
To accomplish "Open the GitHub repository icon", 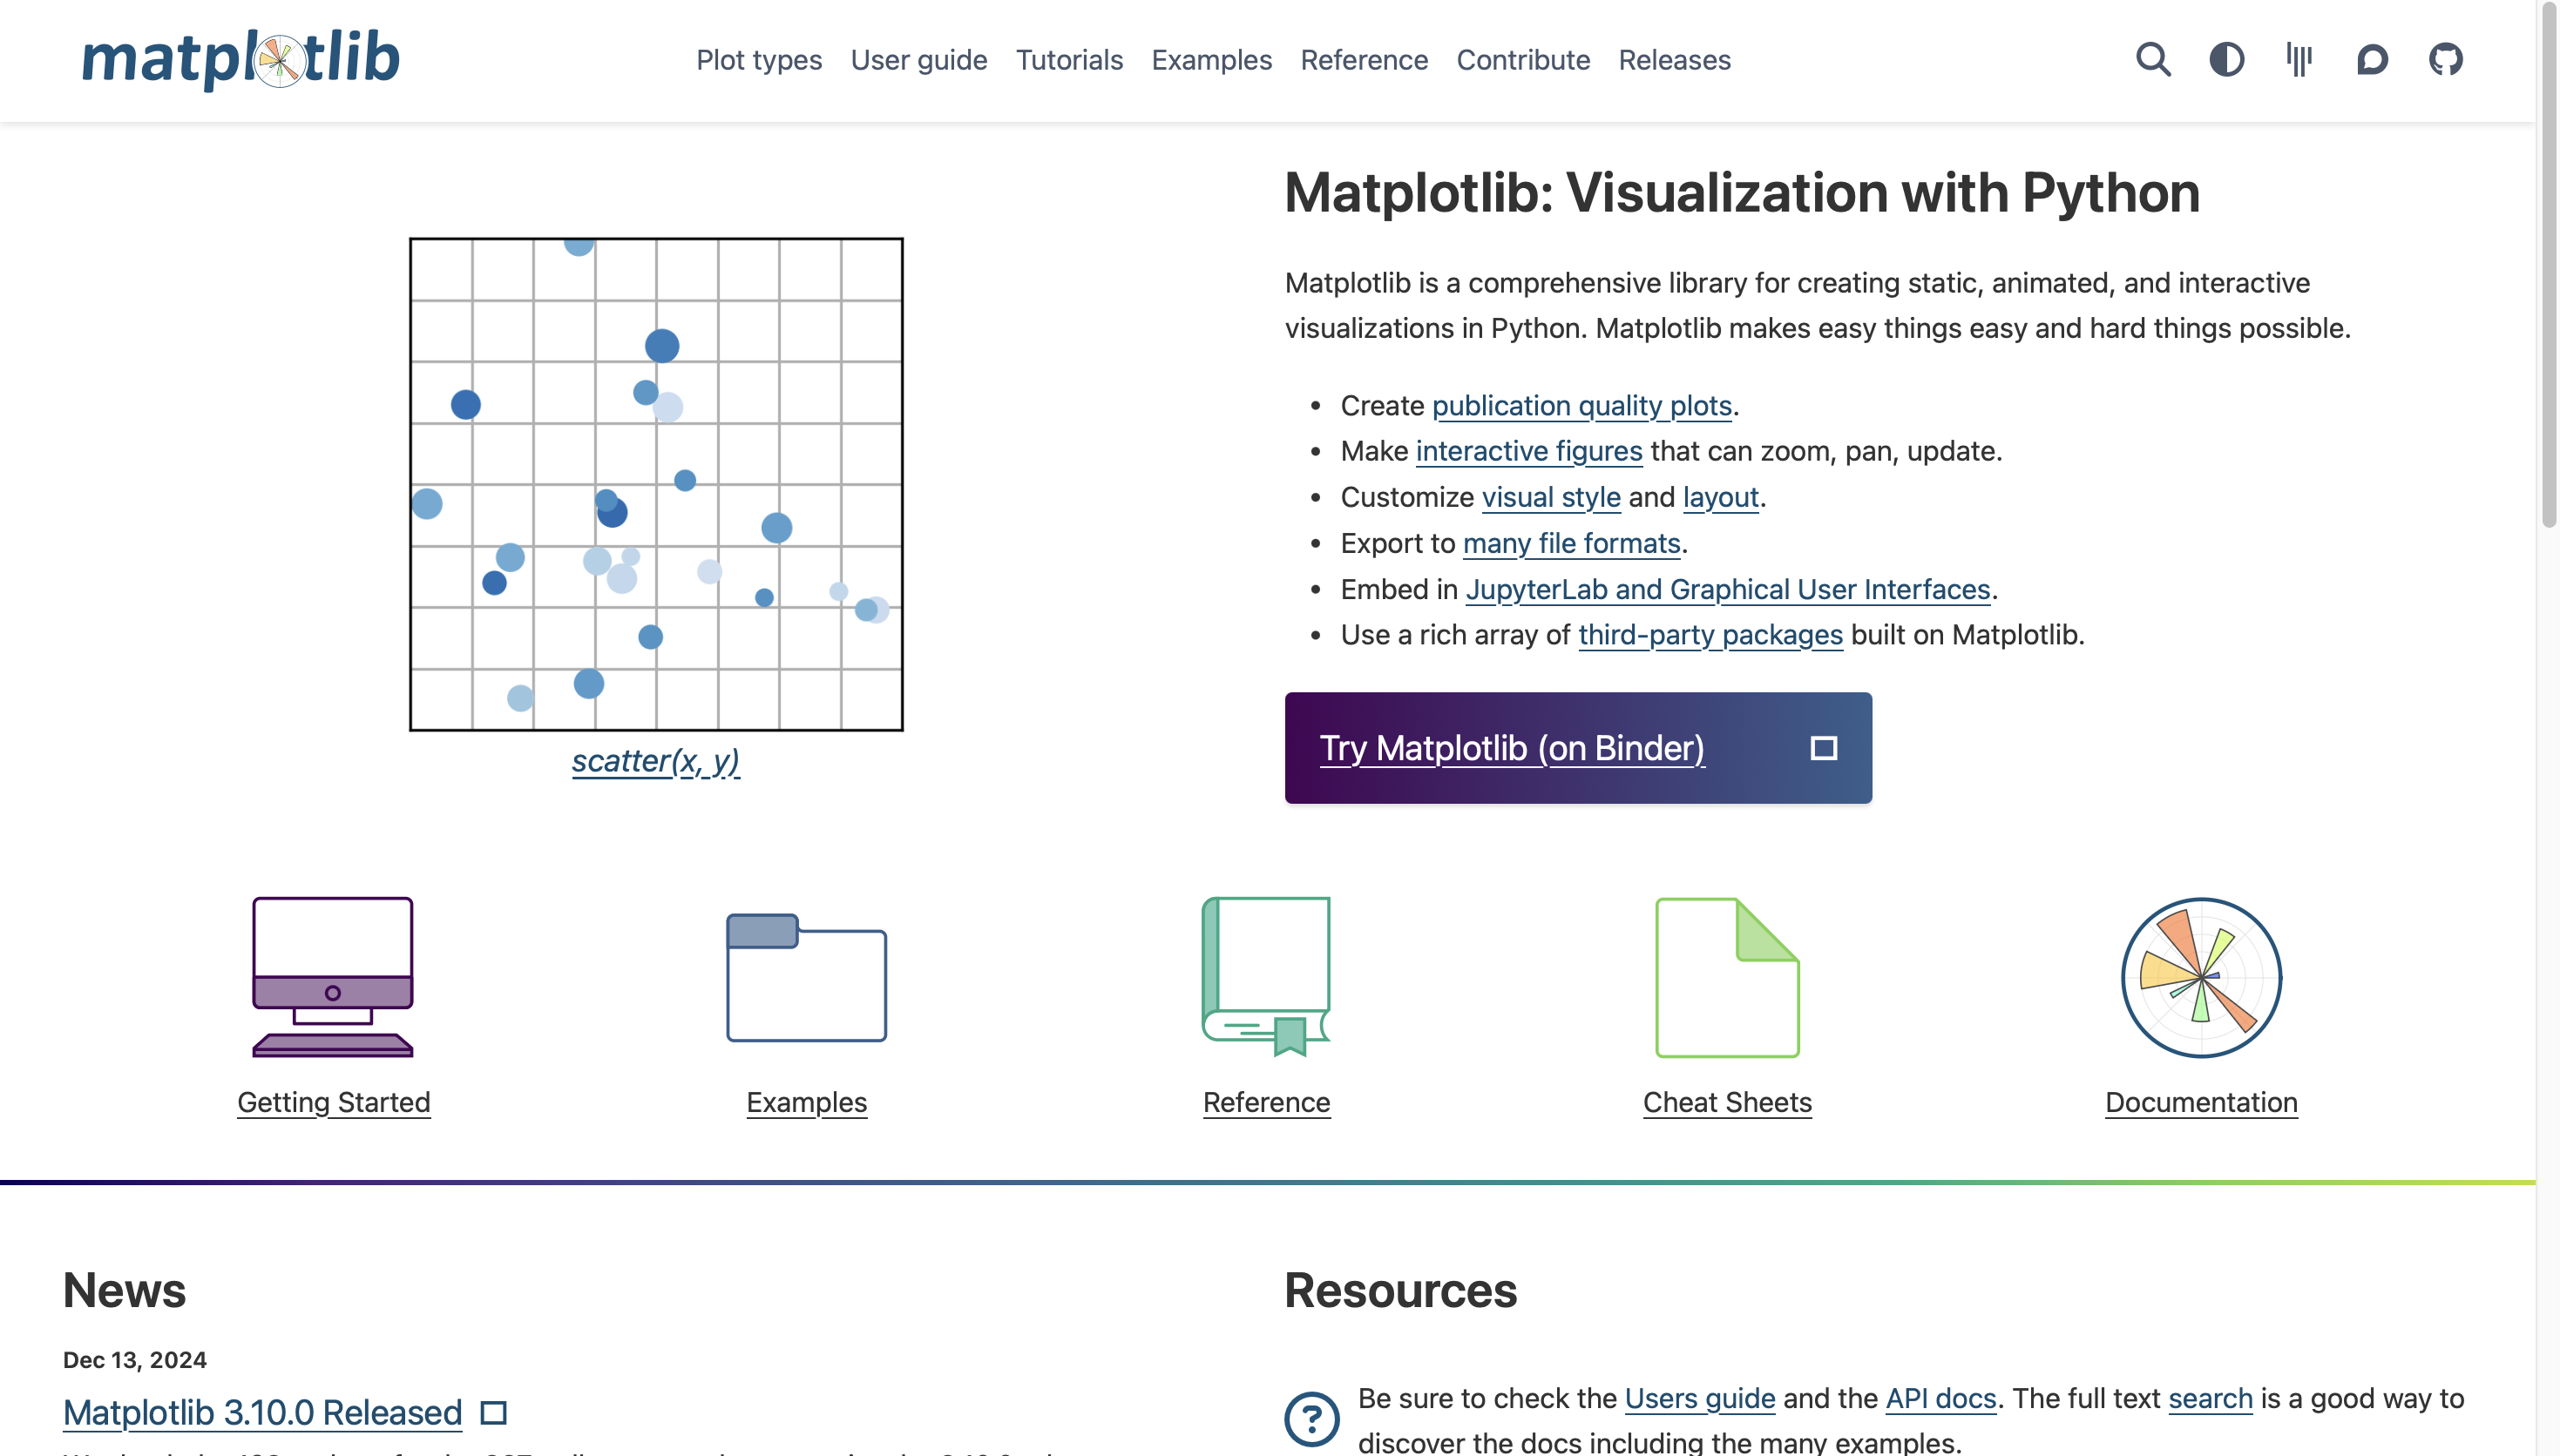I will click(x=2445, y=60).
